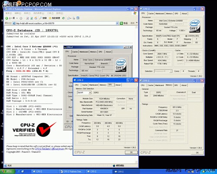Expand the Links toolbar chevron

pos(137,23)
